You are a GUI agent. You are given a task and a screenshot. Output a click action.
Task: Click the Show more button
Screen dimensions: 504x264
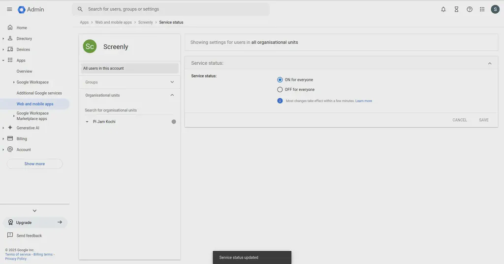[35, 164]
